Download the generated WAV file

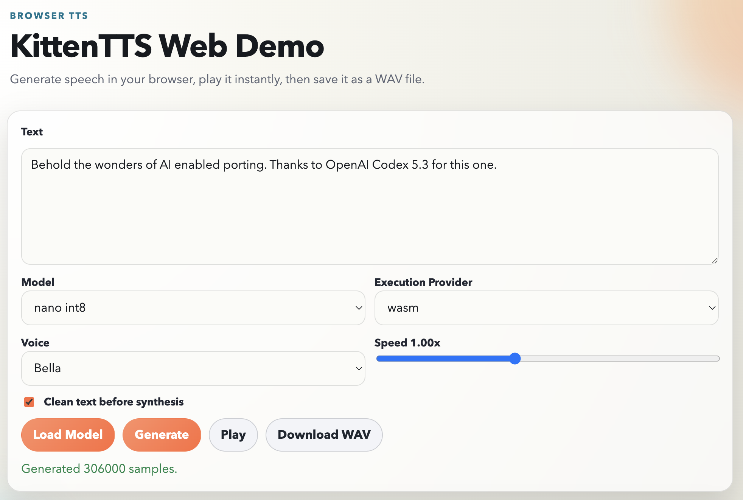(324, 435)
